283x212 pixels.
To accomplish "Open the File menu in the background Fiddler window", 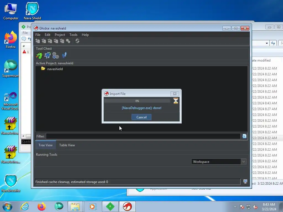I will 25,33.
